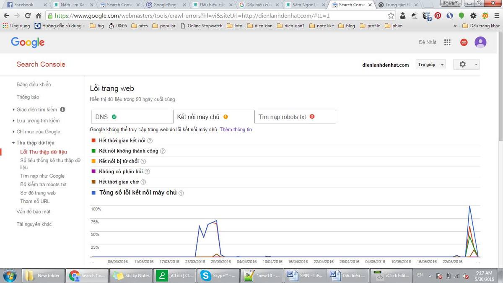
Task: Open the Chrome hamburger menu
Action: pos(496,16)
